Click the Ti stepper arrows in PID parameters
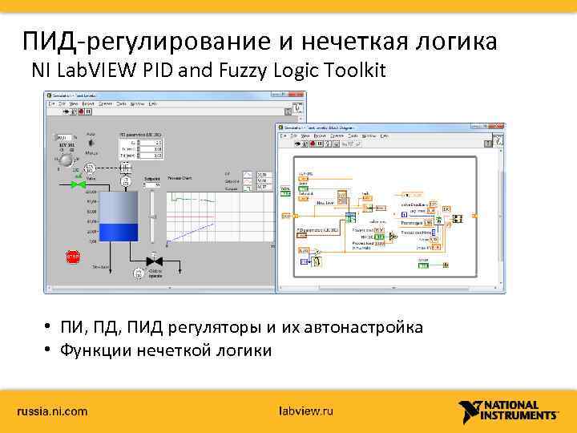This screenshot has height=433, width=577. pyautogui.click(x=139, y=149)
